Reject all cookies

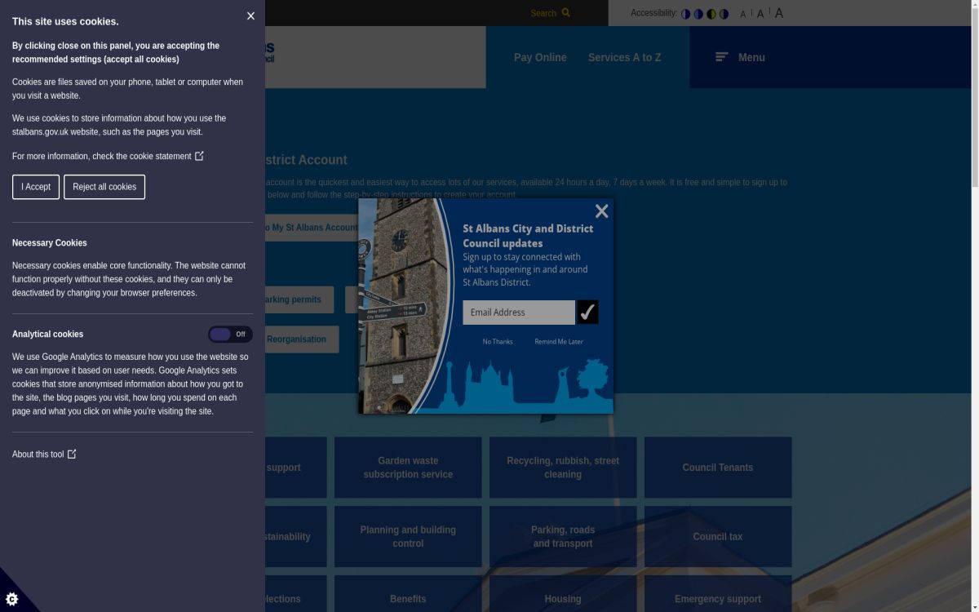tap(104, 187)
